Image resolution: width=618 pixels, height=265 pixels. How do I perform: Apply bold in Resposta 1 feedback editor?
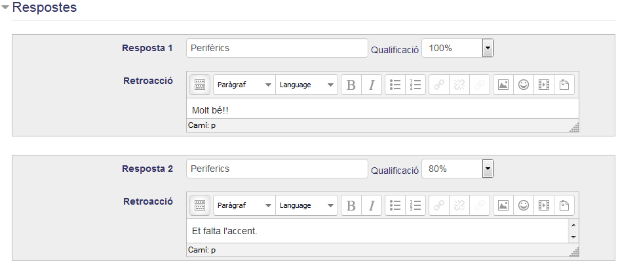click(x=351, y=85)
